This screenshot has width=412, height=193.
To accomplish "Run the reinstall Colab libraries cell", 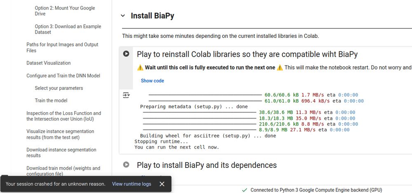I will [x=126, y=54].
